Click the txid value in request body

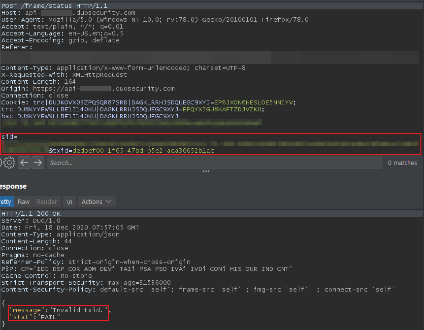pos(143,150)
